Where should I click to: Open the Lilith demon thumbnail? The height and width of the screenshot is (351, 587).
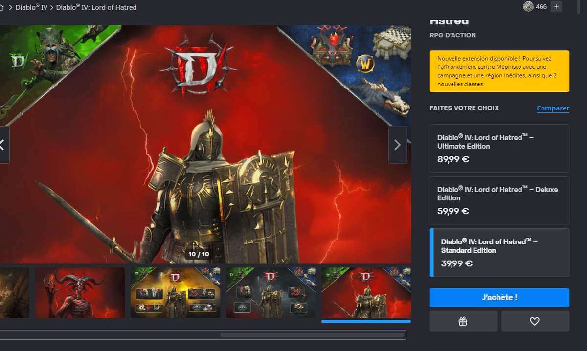[x=80, y=293]
